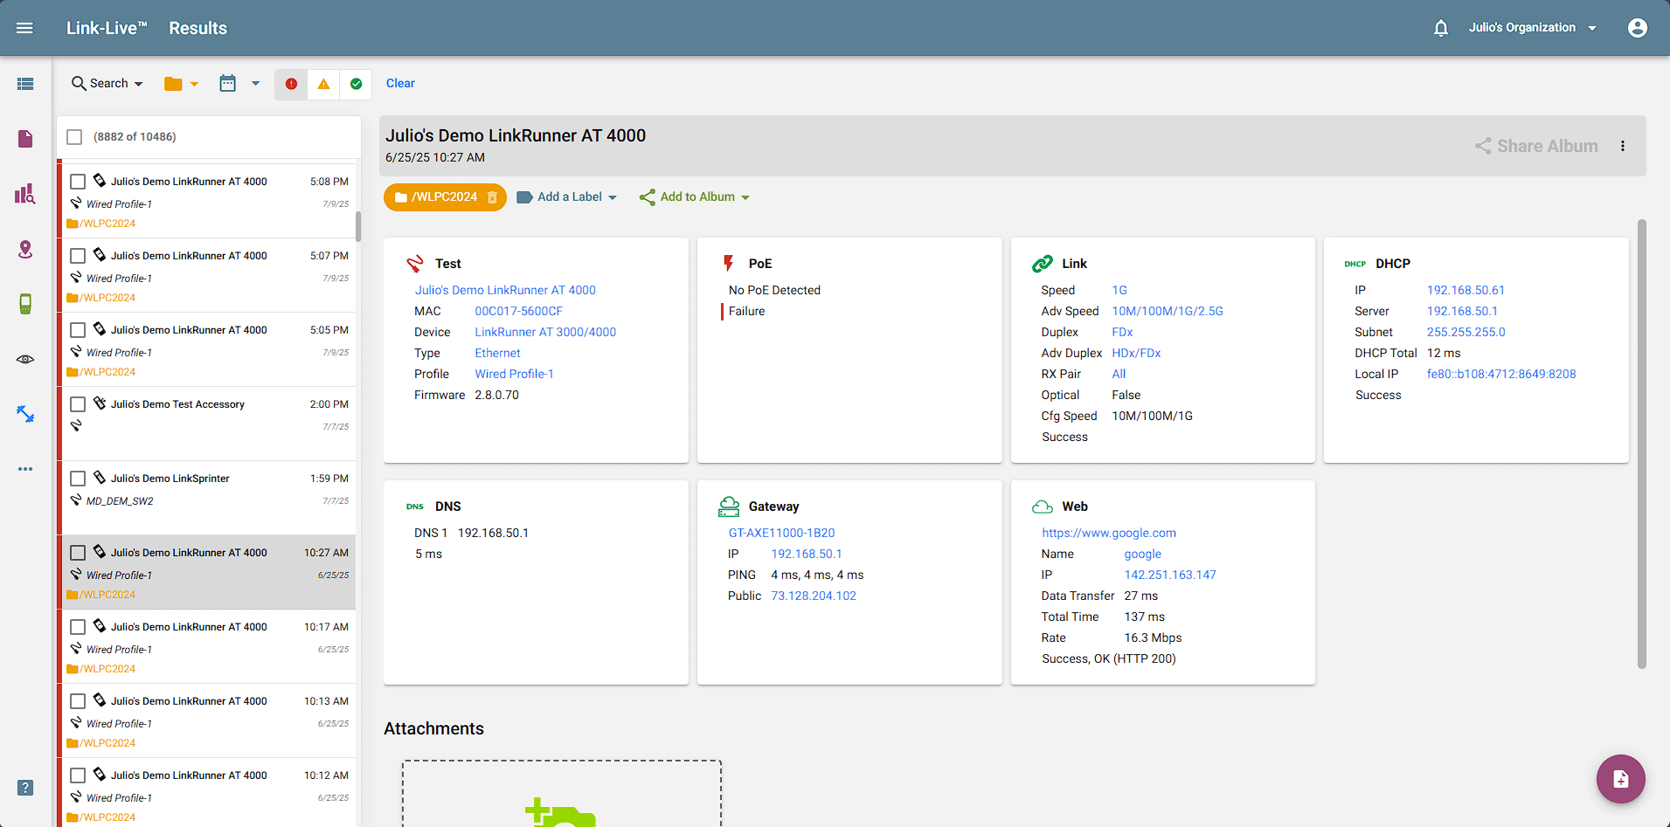Viewport: 1670px width, 827px height.
Task: Open the analytics chart icon in sidebar
Action: [25, 194]
